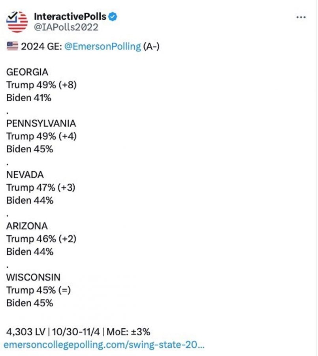Click the NEVADA heading
This screenshot has width=318, height=356.
click(25, 174)
